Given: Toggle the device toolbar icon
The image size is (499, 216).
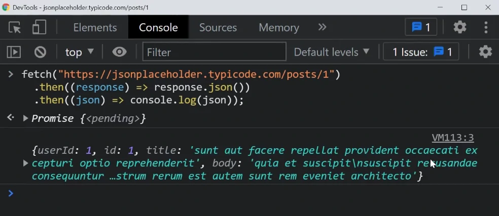Looking at the screenshot, I should coord(39,27).
